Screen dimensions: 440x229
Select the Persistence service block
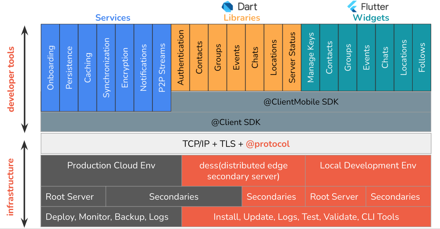click(x=69, y=68)
